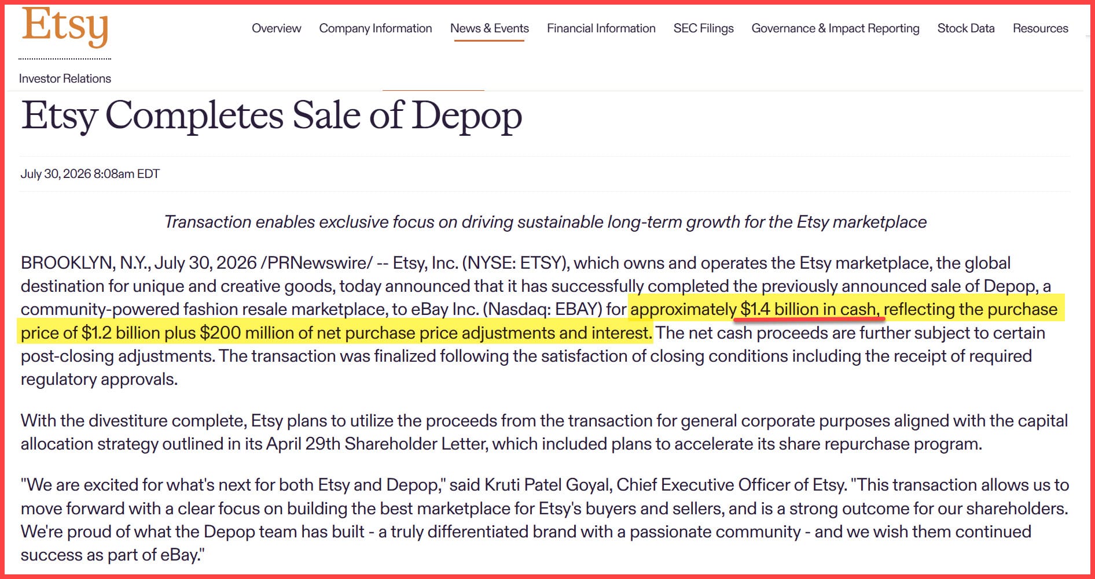Select the News & Events tab
The width and height of the screenshot is (1095, 579).
click(490, 28)
